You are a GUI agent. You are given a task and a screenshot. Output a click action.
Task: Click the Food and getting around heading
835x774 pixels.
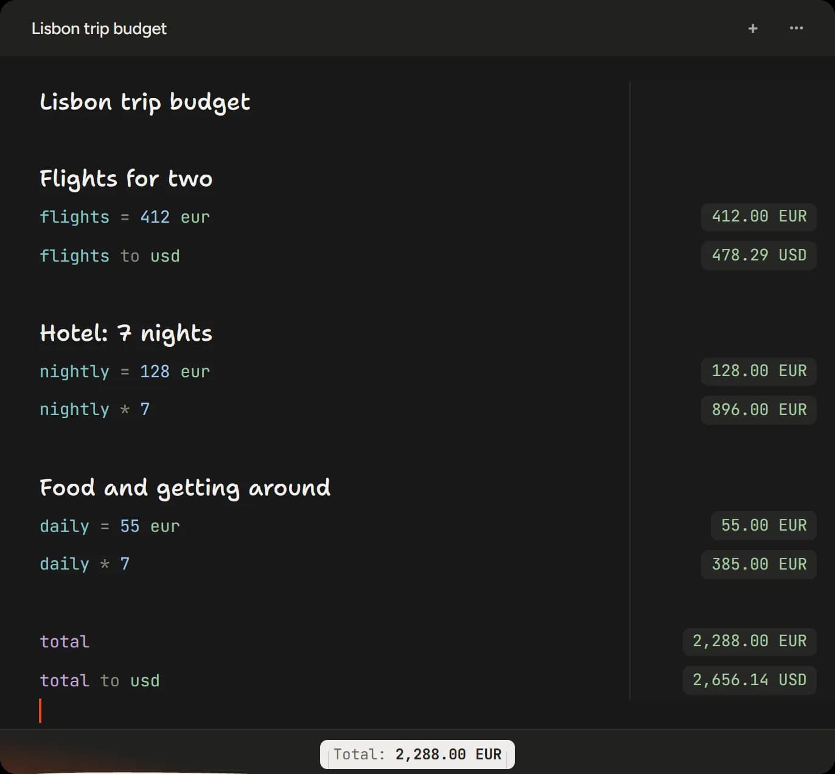pos(185,488)
